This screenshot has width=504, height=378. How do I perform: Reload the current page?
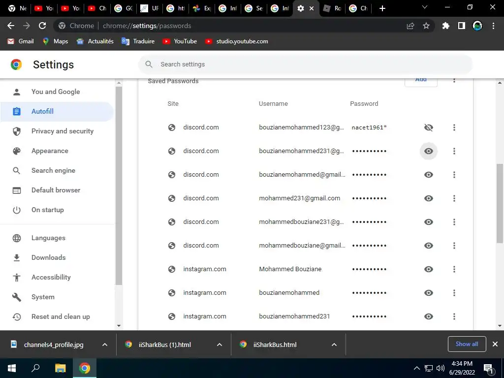(x=42, y=26)
